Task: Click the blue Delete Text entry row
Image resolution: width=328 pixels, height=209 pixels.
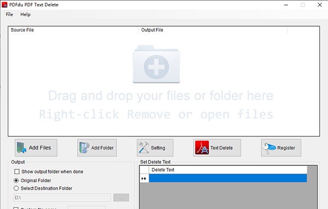Action: click(228, 178)
